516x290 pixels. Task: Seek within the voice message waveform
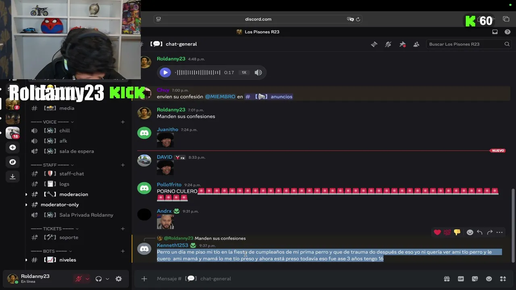198,72
